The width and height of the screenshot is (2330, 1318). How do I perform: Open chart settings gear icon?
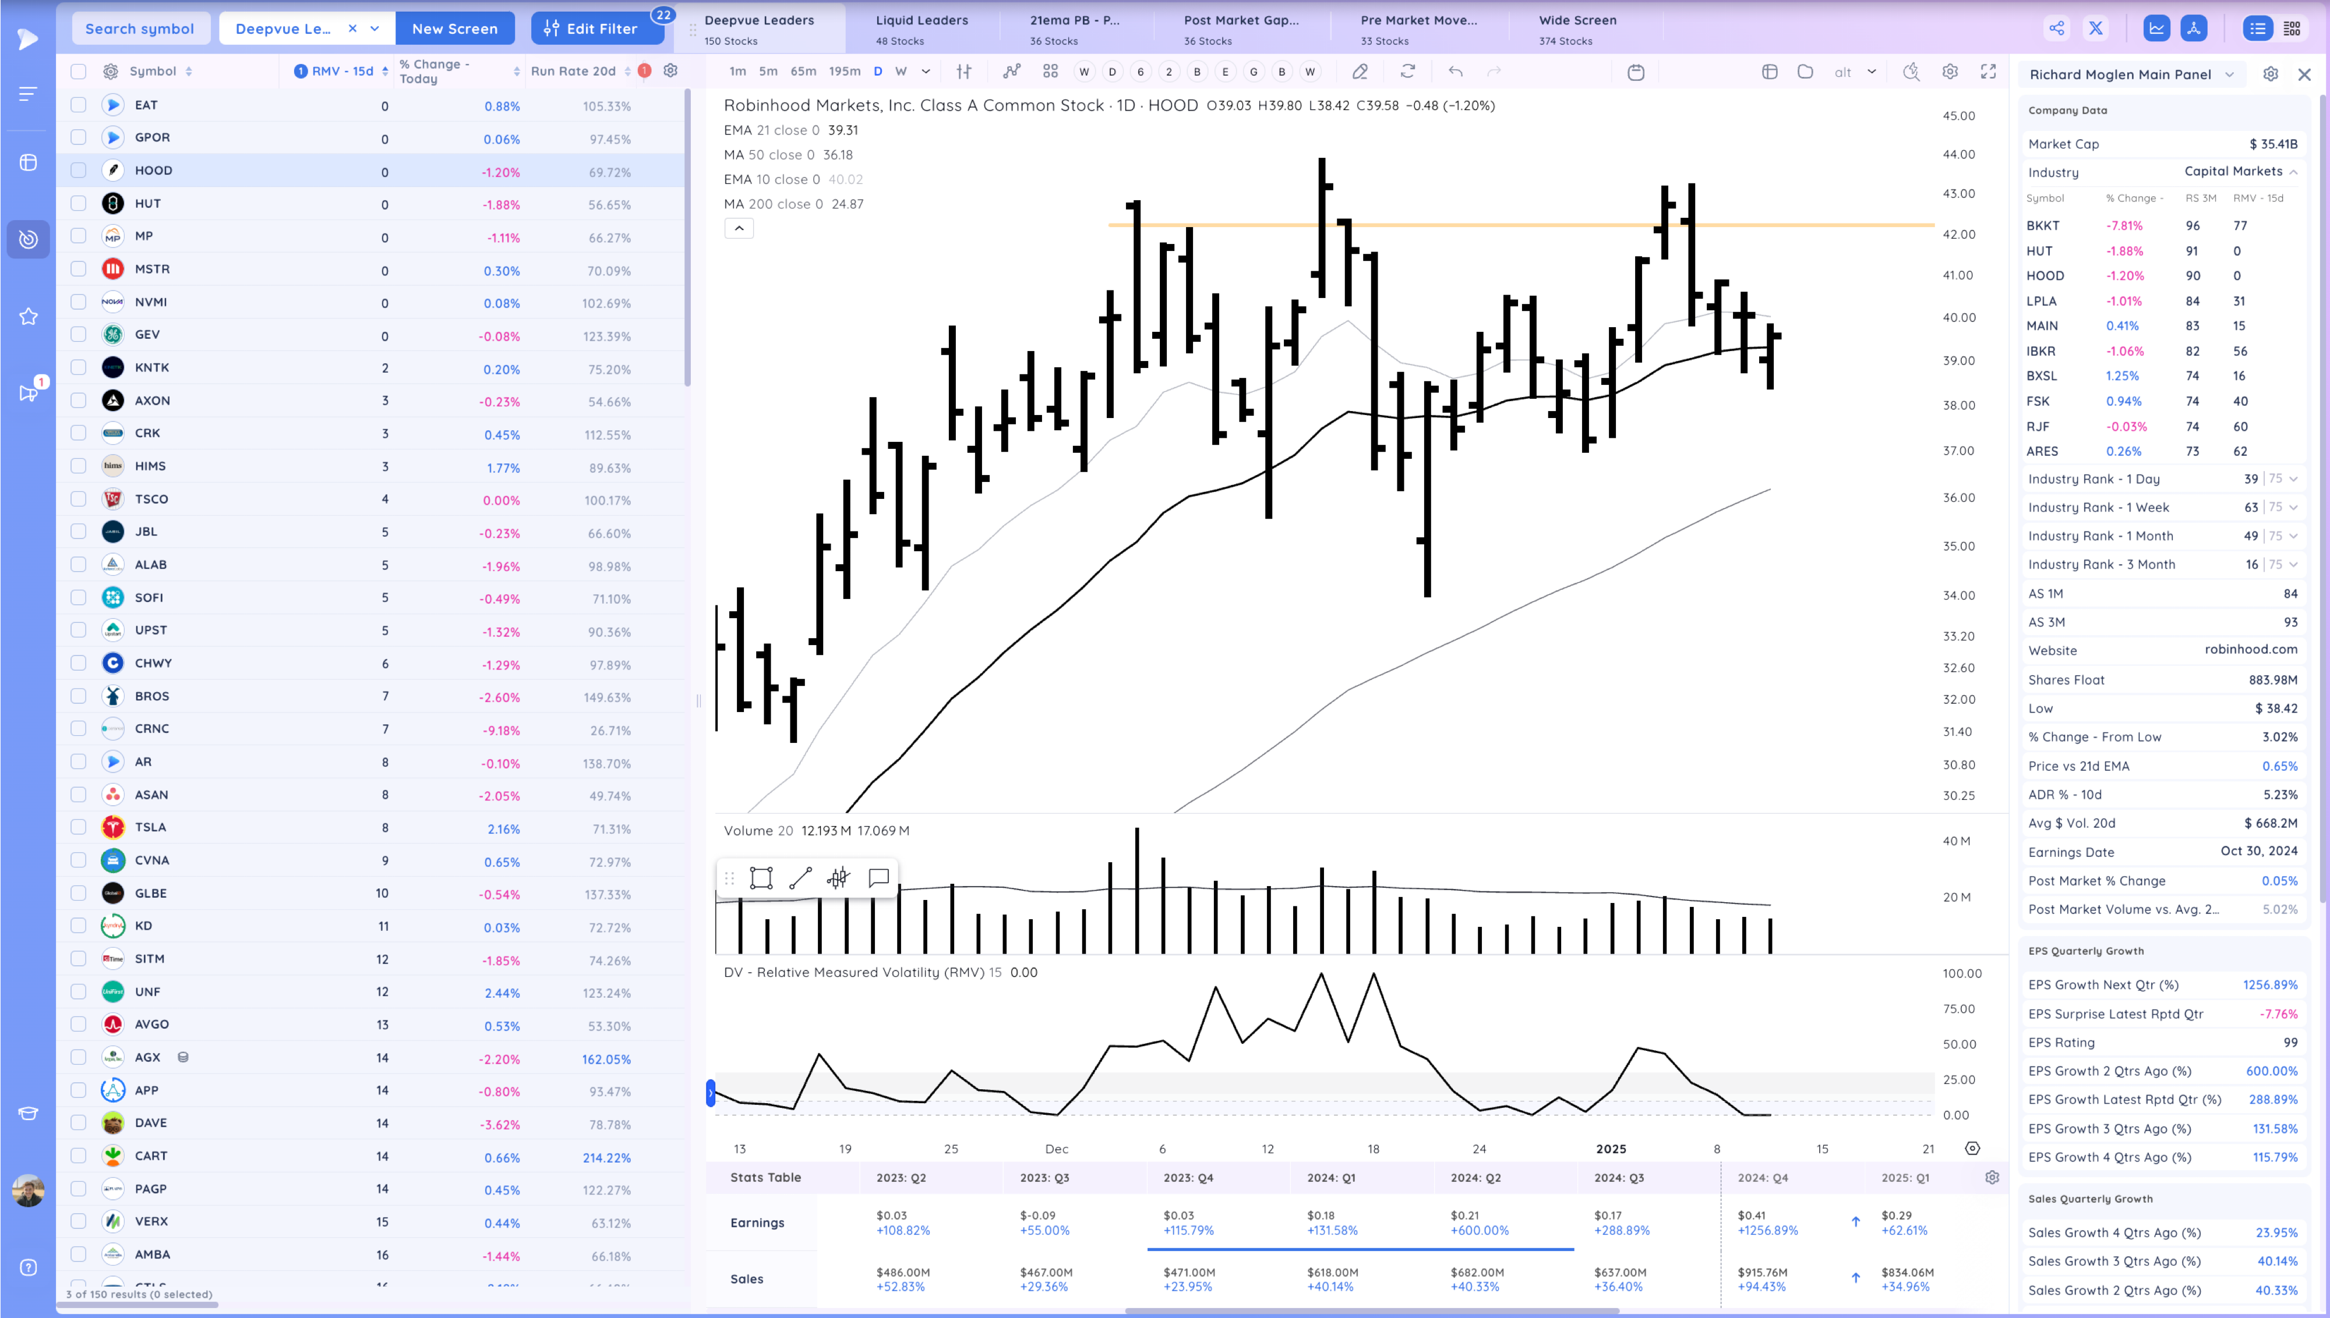click(x=1950, y=72)
